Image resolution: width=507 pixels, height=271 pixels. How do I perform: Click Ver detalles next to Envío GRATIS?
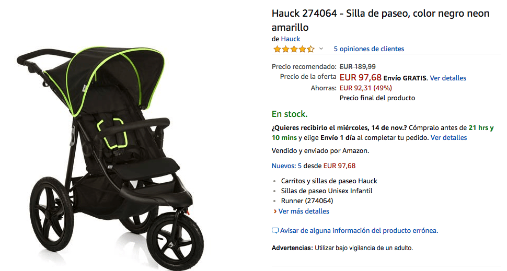(448, 78)
